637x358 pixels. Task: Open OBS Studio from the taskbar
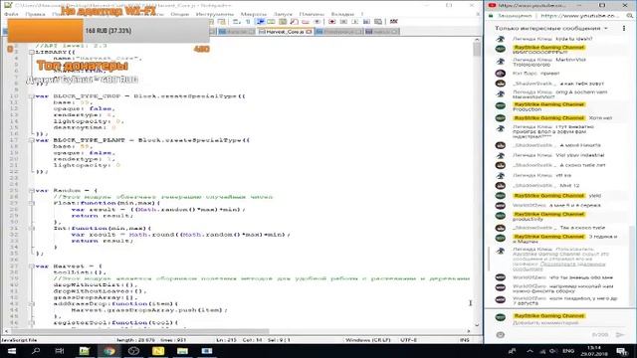133,351
